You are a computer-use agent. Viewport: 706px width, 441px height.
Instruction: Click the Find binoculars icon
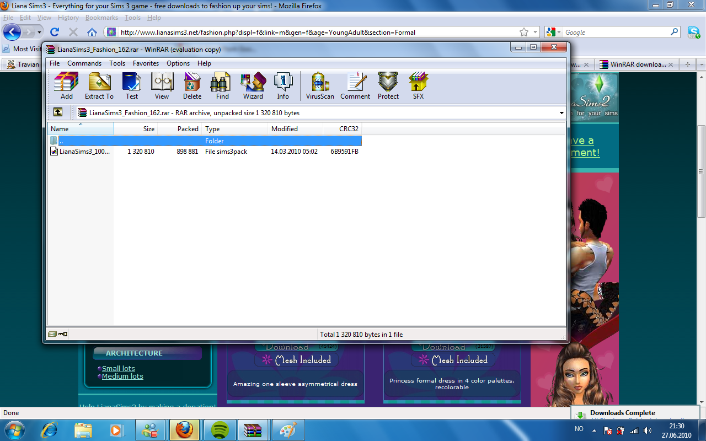click(x=222, y=86)
